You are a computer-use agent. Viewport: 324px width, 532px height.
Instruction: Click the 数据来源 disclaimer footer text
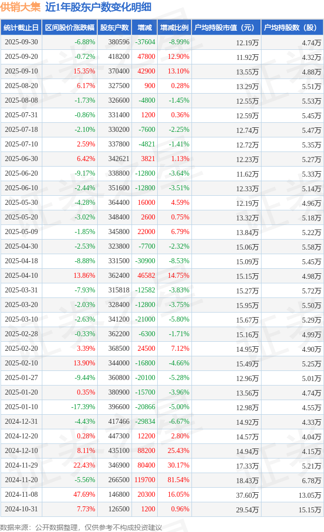[81, 526]
